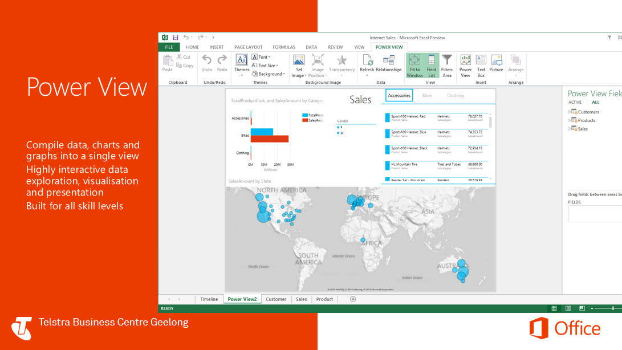Click the Save icon in quick access toolbar
622x350 pixels.
pos(176,37)
